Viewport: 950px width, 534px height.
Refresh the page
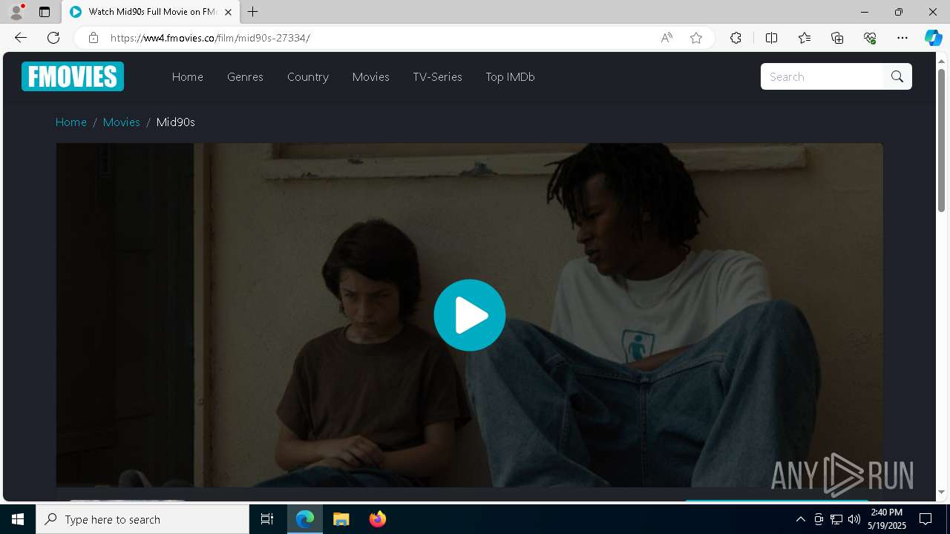(53, 38)
